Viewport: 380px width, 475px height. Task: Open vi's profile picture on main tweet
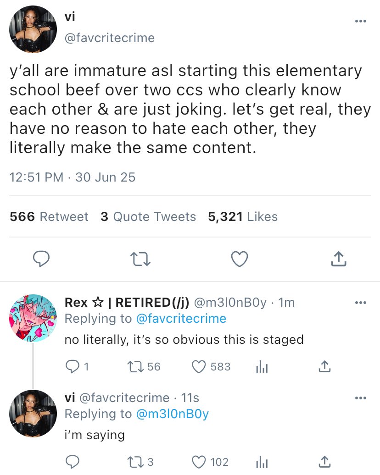coord(33,29)
